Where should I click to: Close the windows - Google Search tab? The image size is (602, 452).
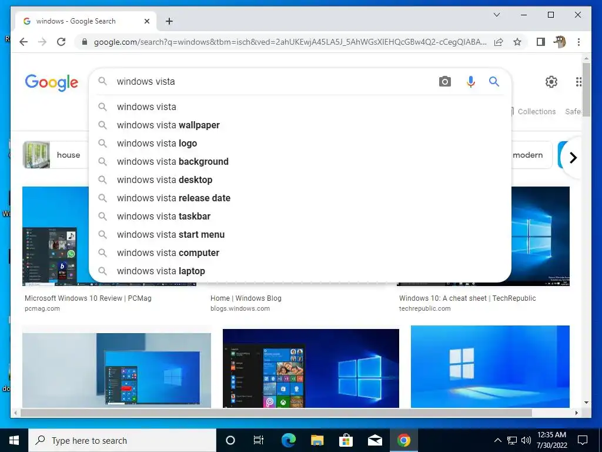click(x=146, y=21)
